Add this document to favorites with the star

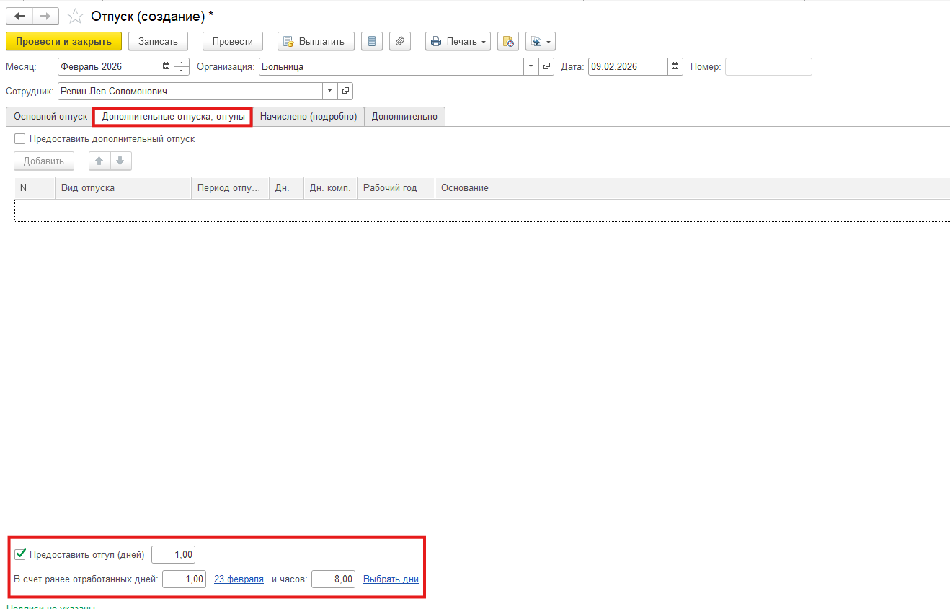75,16
